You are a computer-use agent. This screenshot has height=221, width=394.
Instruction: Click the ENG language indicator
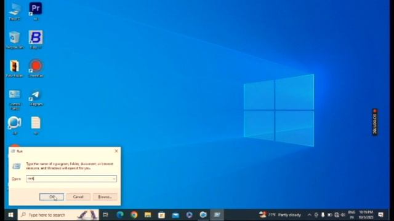click(352, 215)
